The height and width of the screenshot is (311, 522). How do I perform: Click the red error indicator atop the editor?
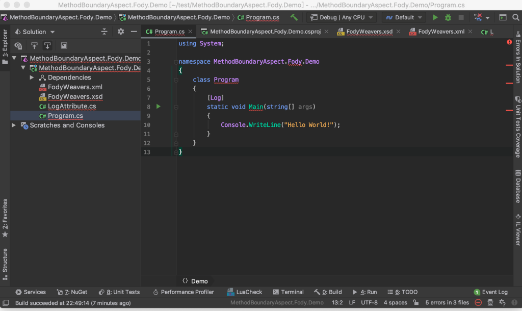[x=509, y=42]
